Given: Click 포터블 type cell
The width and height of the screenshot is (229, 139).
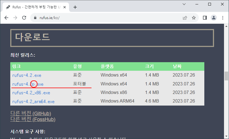Looking at the screenshot, I should (80, 84).
